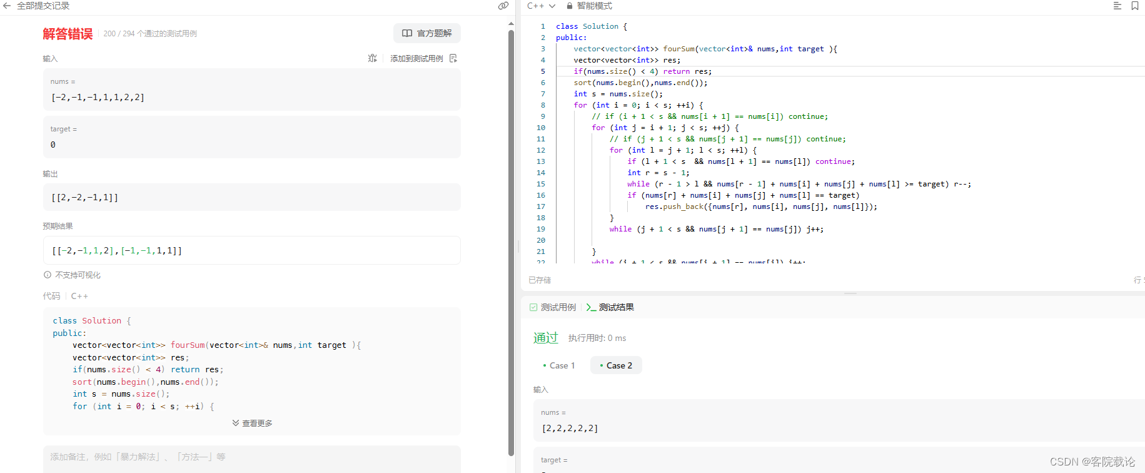The width and height of the screenshot is (1145, 473).
Task: Click the format code lines icon
Action: click(1117, 6)
